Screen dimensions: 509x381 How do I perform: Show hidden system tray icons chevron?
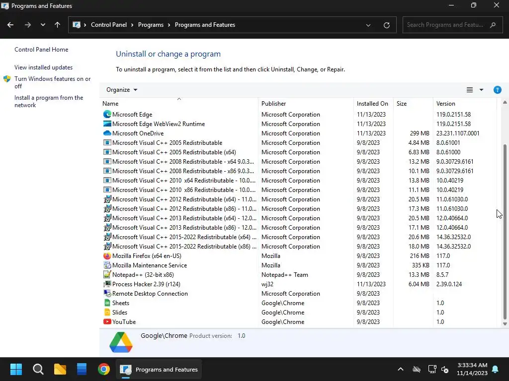(401, 369)
